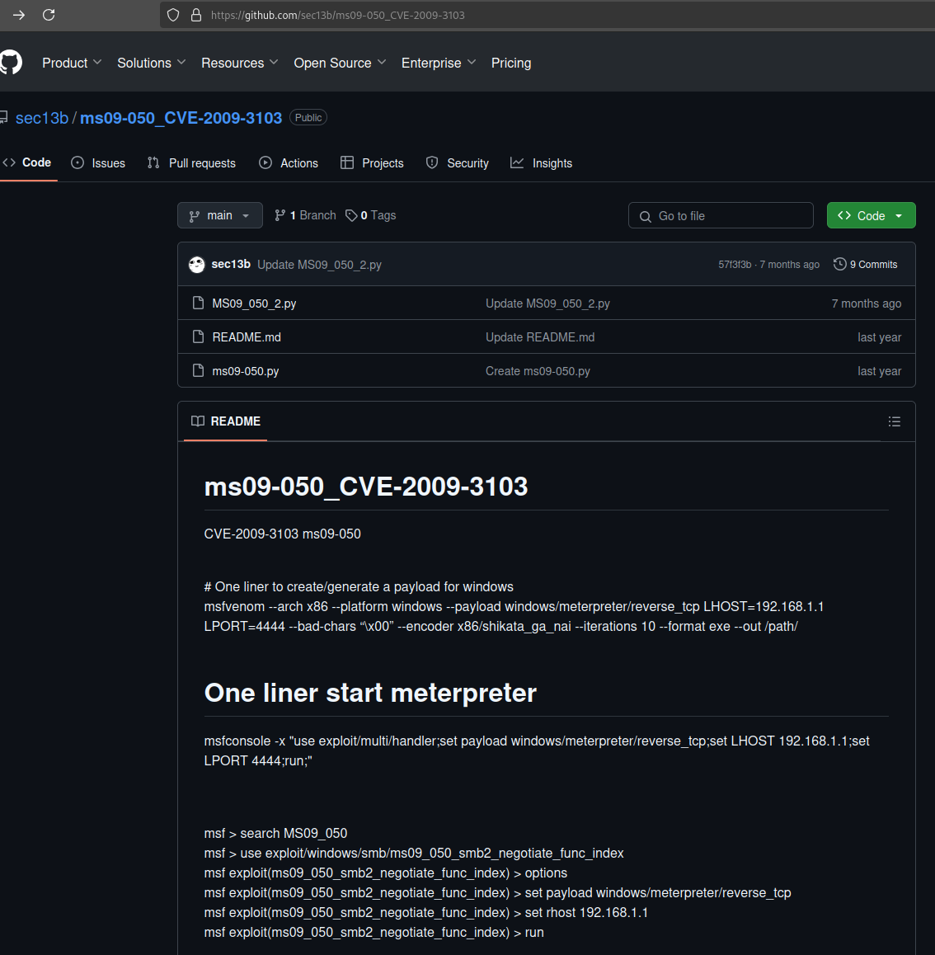Click the padlock site security icon
This screenshot has height=955, width=935.
[x=196, y=15]
